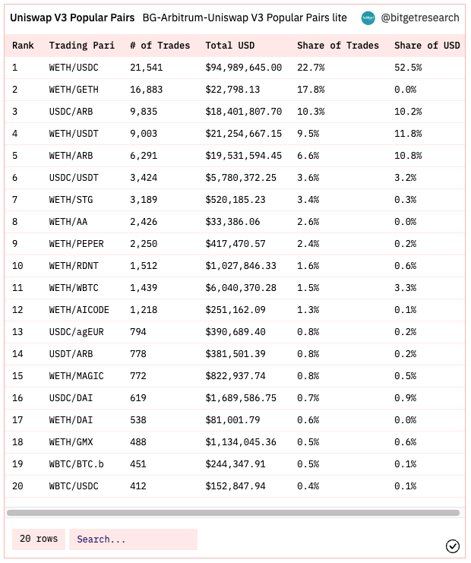Select the WETH/USDC pair cell
471x563 pixels.
[x=74, y=68]
